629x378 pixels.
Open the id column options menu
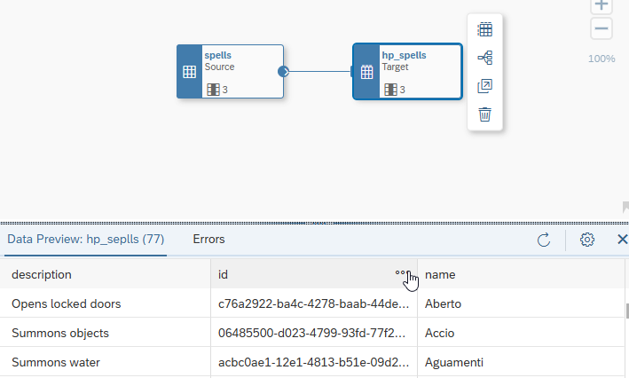[x=402, y=274]
